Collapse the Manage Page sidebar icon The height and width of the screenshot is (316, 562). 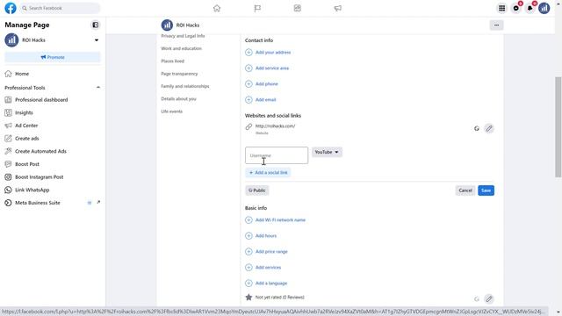[96, 25]
